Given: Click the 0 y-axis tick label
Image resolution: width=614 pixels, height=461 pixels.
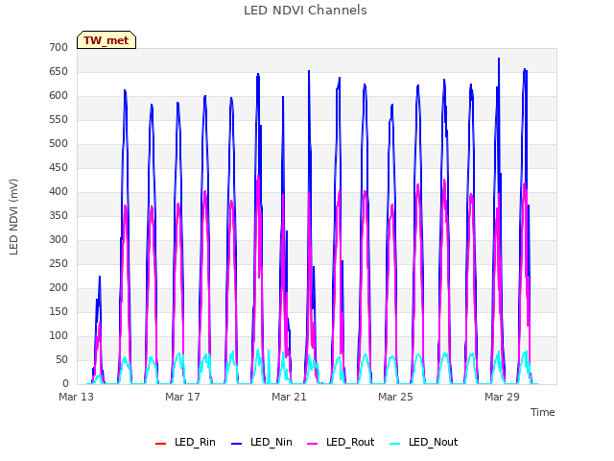Looking at the screenshot, I should pyautogui.click(x=65, y=384).
